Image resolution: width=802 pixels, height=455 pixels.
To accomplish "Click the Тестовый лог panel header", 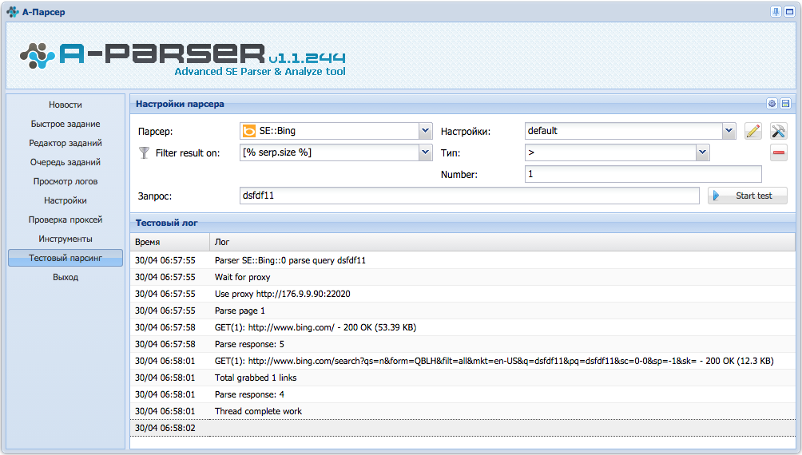I will point(463,223).
